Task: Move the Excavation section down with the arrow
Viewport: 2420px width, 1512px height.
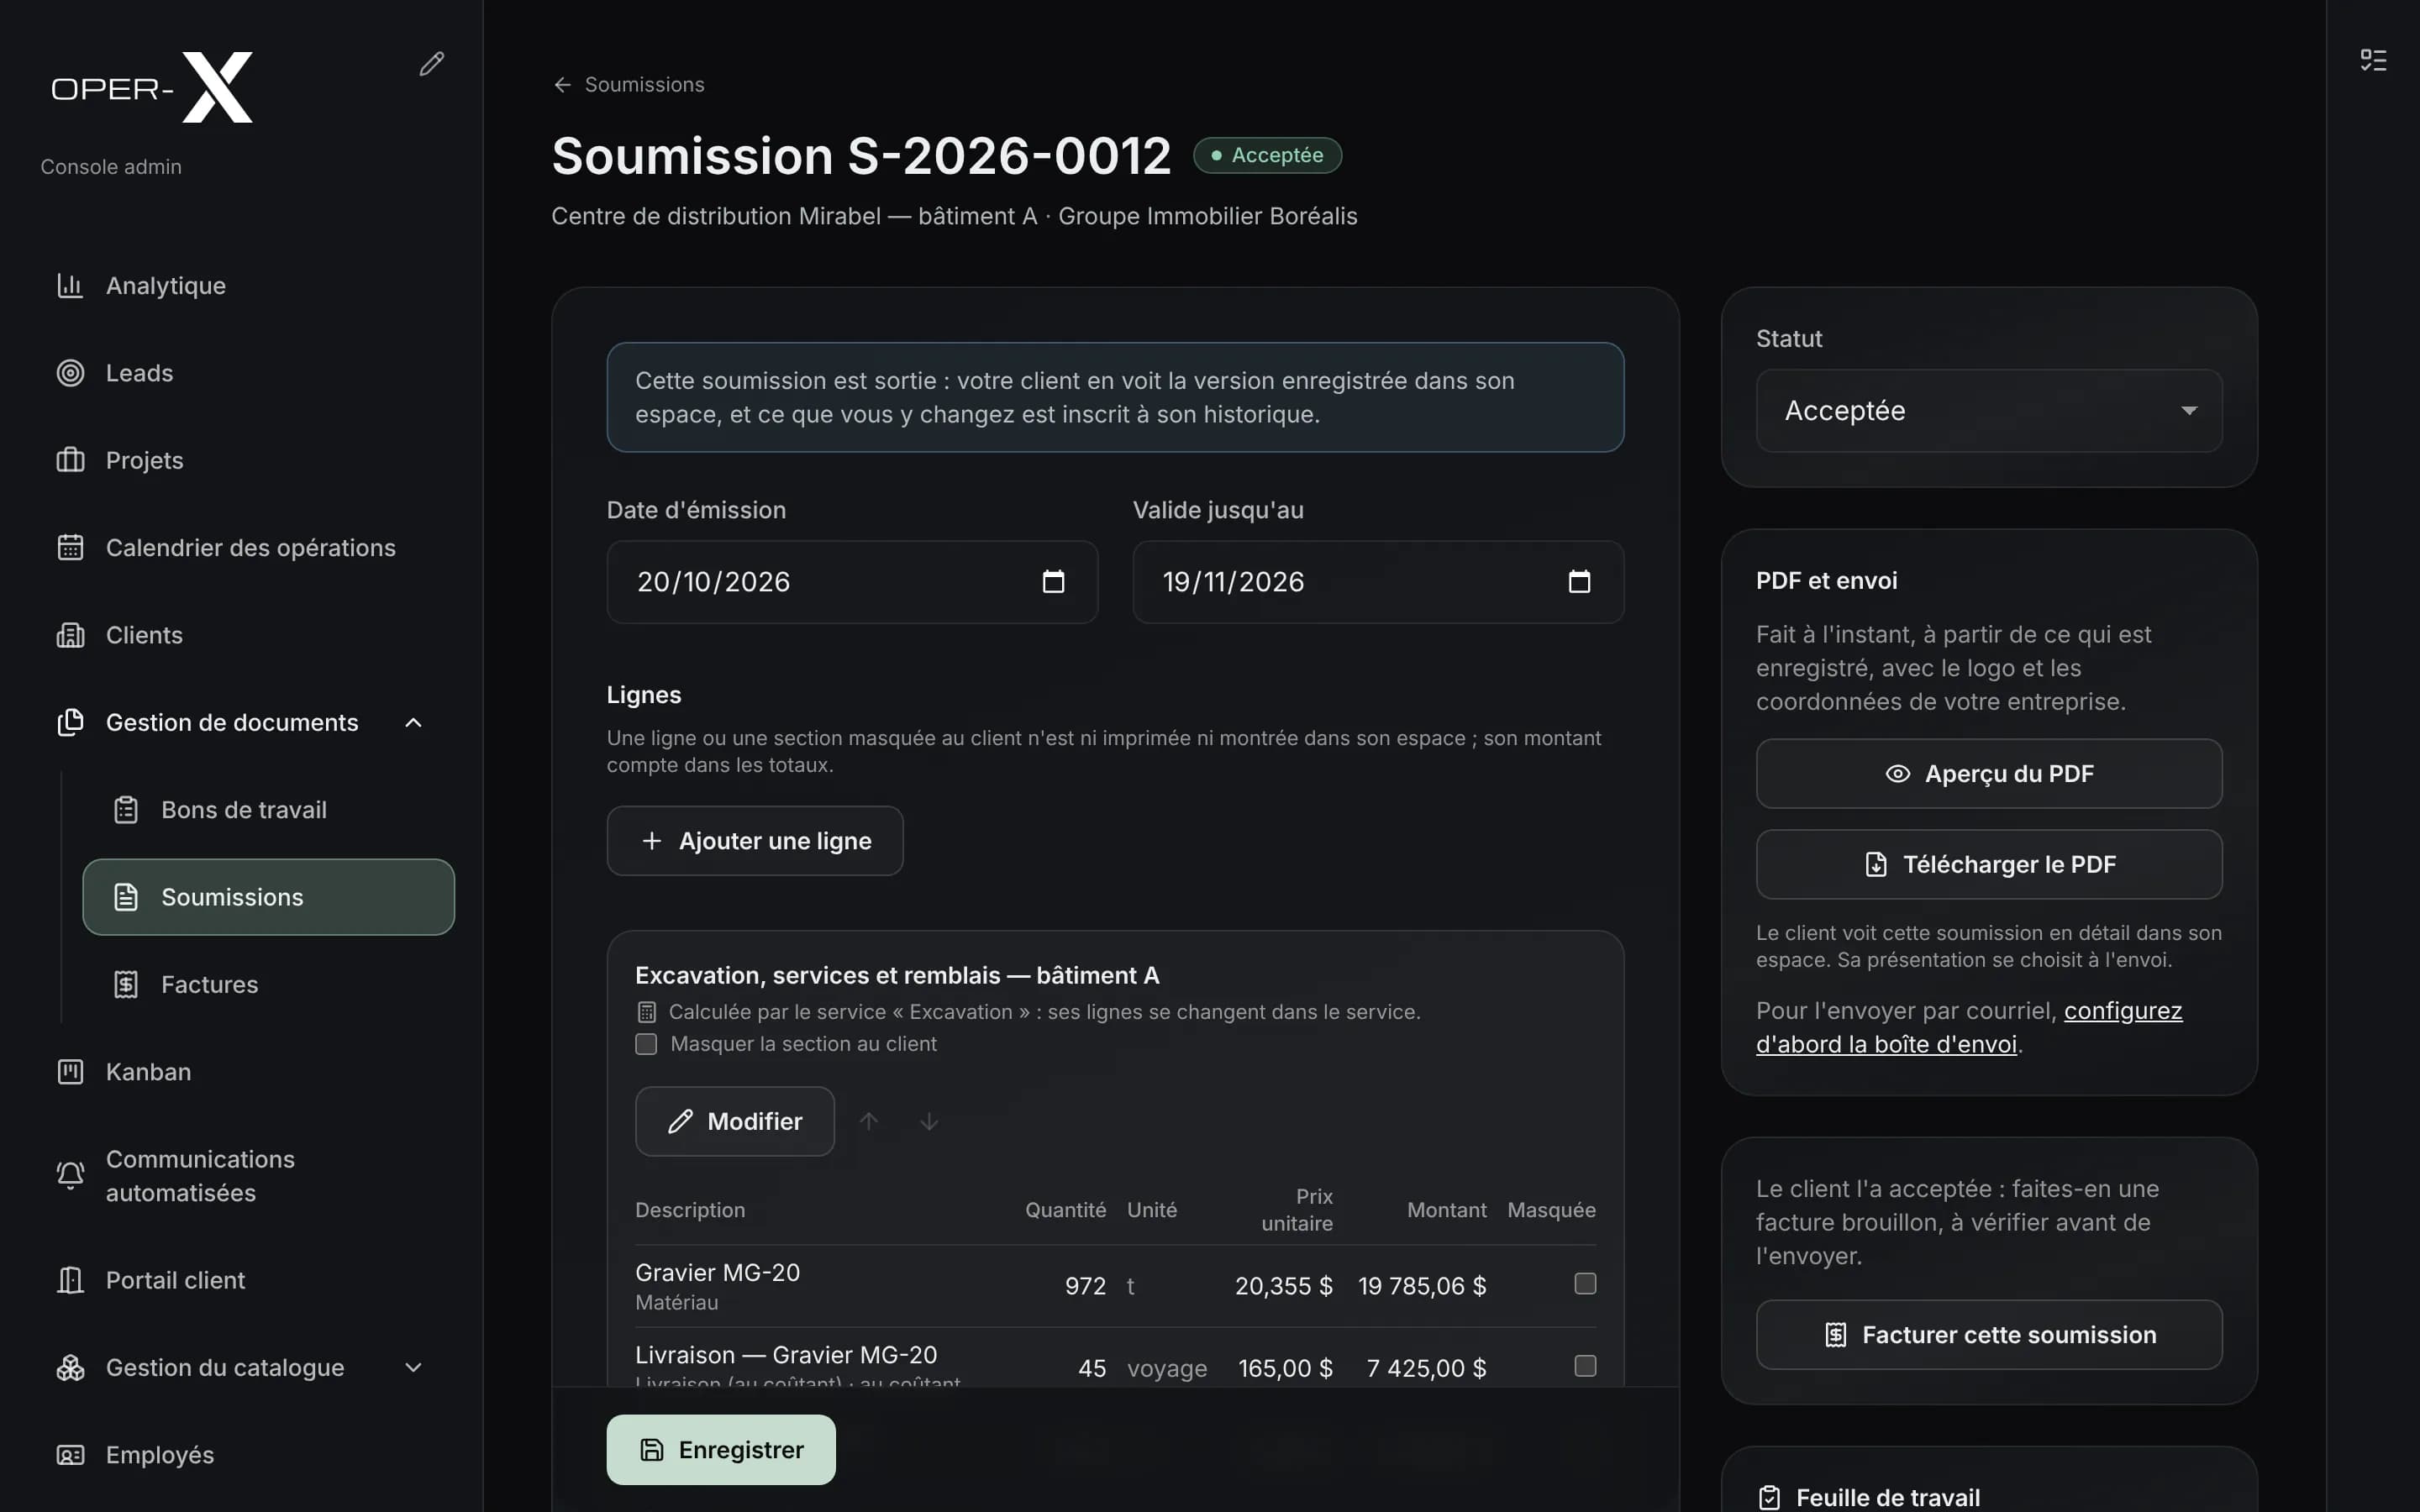Action: coord(929,1122)
